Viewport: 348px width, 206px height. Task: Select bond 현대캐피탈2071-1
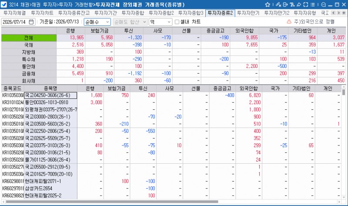pos(50,181)
